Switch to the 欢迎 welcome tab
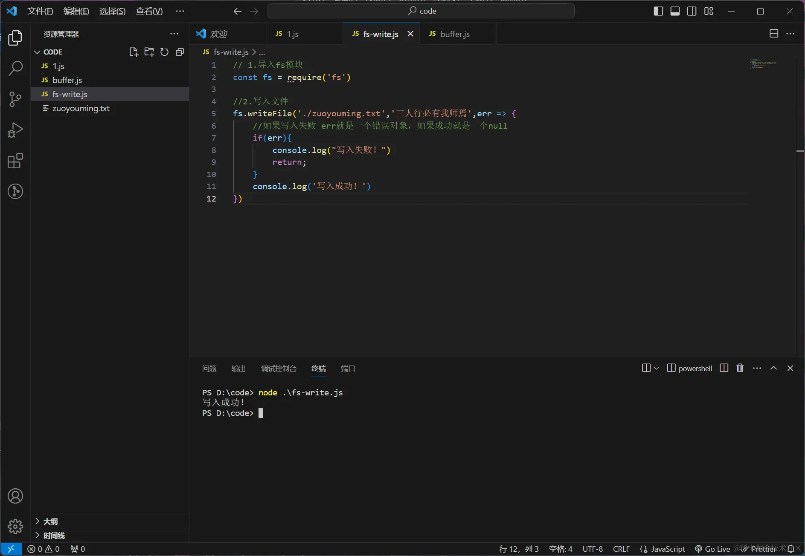 click(228, 34)
